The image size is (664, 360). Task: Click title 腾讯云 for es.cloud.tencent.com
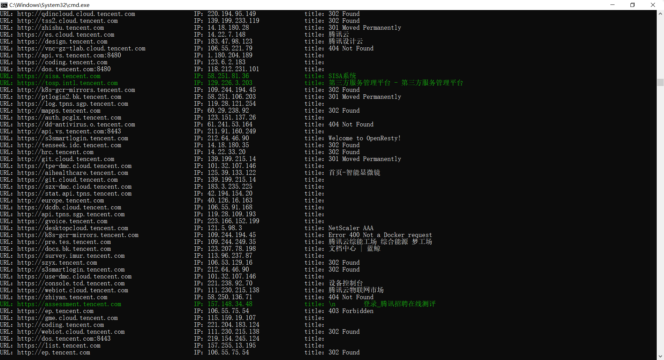[x=339, y=35]
